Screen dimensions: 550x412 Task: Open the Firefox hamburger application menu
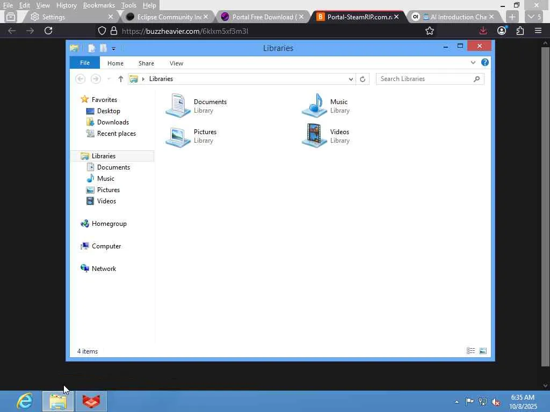pyautogui.click(x=538, y=31)
